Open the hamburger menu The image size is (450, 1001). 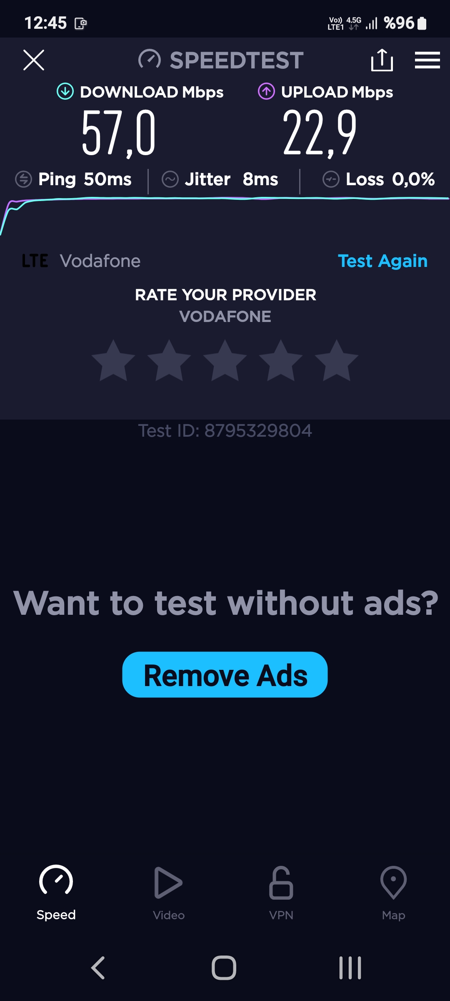point(427,60)
